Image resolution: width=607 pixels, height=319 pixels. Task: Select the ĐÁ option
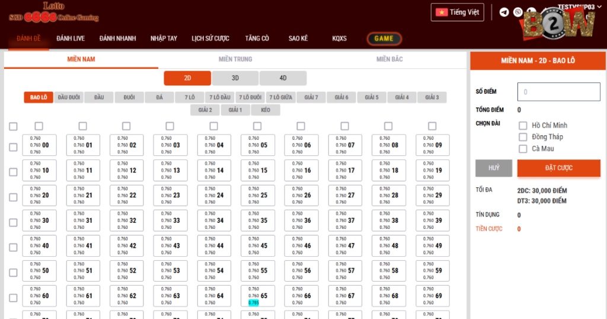pyautogui.click(x=159, y=97)
